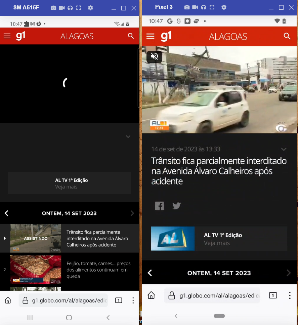Toggle emulator audio via the headphone icon
This screenshot has height=325, width=298.
point(70,8)
